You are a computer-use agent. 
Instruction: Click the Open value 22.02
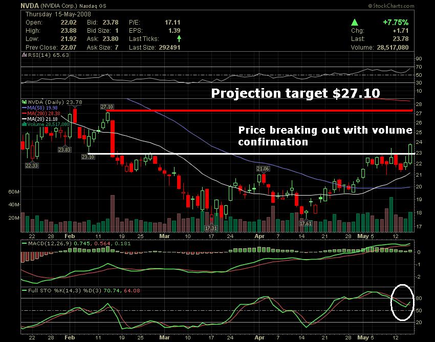(69, 22)
